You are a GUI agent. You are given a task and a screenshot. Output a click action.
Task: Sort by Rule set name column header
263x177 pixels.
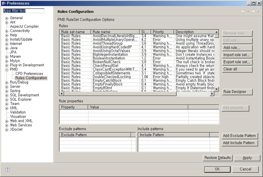click(75, 32)
